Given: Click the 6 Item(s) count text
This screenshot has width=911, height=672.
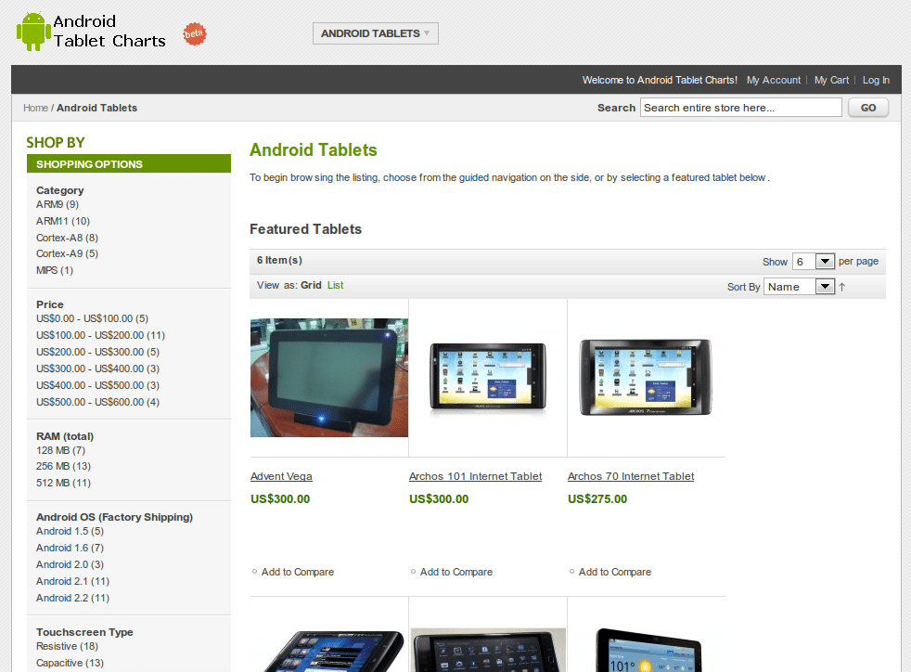Looking at the screenshot, I should pos(279,261).
